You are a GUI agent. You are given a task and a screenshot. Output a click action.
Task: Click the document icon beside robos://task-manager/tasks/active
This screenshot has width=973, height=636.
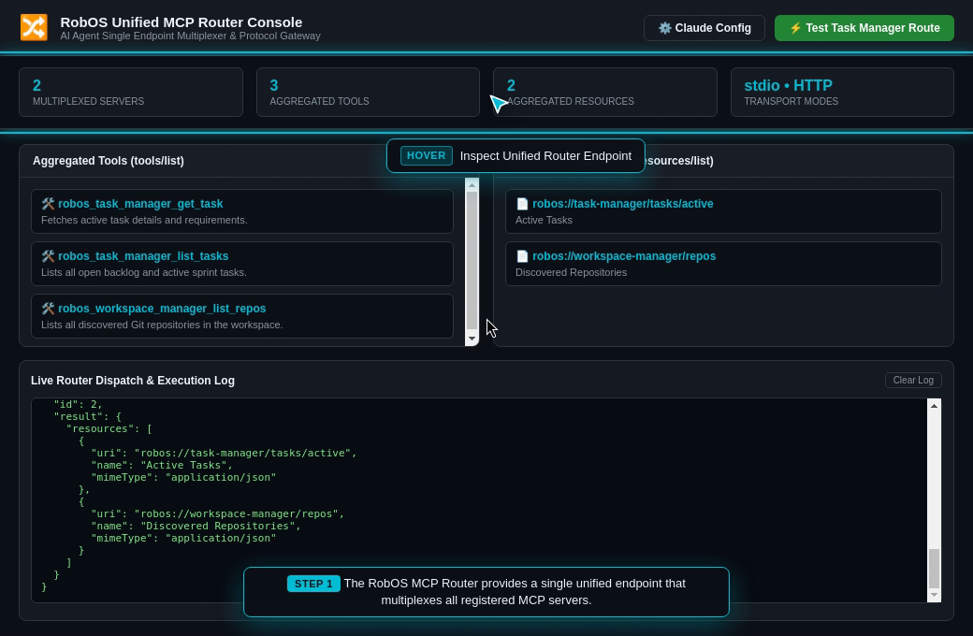click(x=522, y=204)
